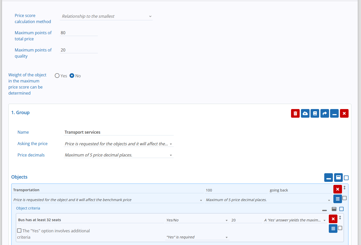The image size is (361, 245).
Task: Open the group's Asking the price dropdown
Action: (x=119, y=144)
